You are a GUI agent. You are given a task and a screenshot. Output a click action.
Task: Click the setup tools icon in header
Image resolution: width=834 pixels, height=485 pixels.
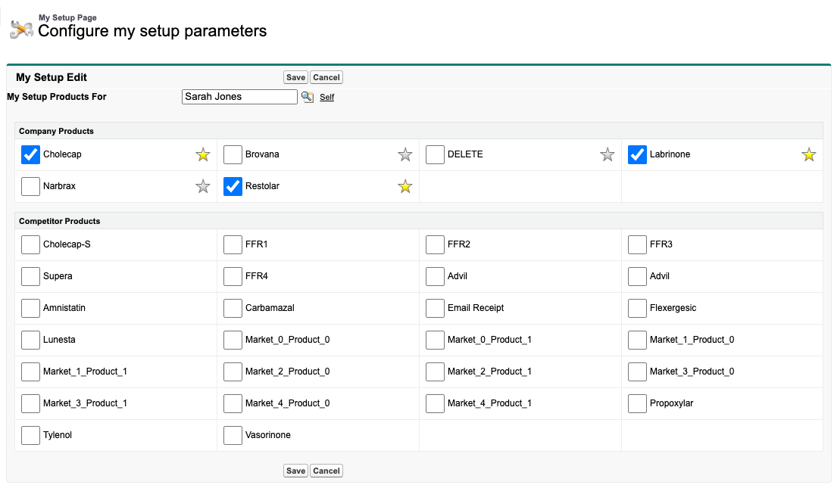coord(21,30)
